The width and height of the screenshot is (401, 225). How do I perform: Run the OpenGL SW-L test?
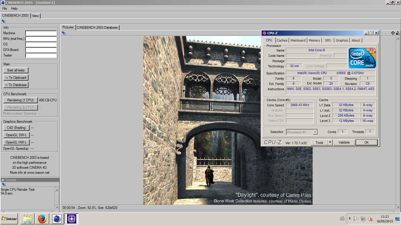pos(16,135)
